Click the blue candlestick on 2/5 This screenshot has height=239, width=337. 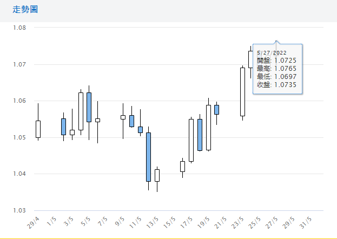click(63, 127)
